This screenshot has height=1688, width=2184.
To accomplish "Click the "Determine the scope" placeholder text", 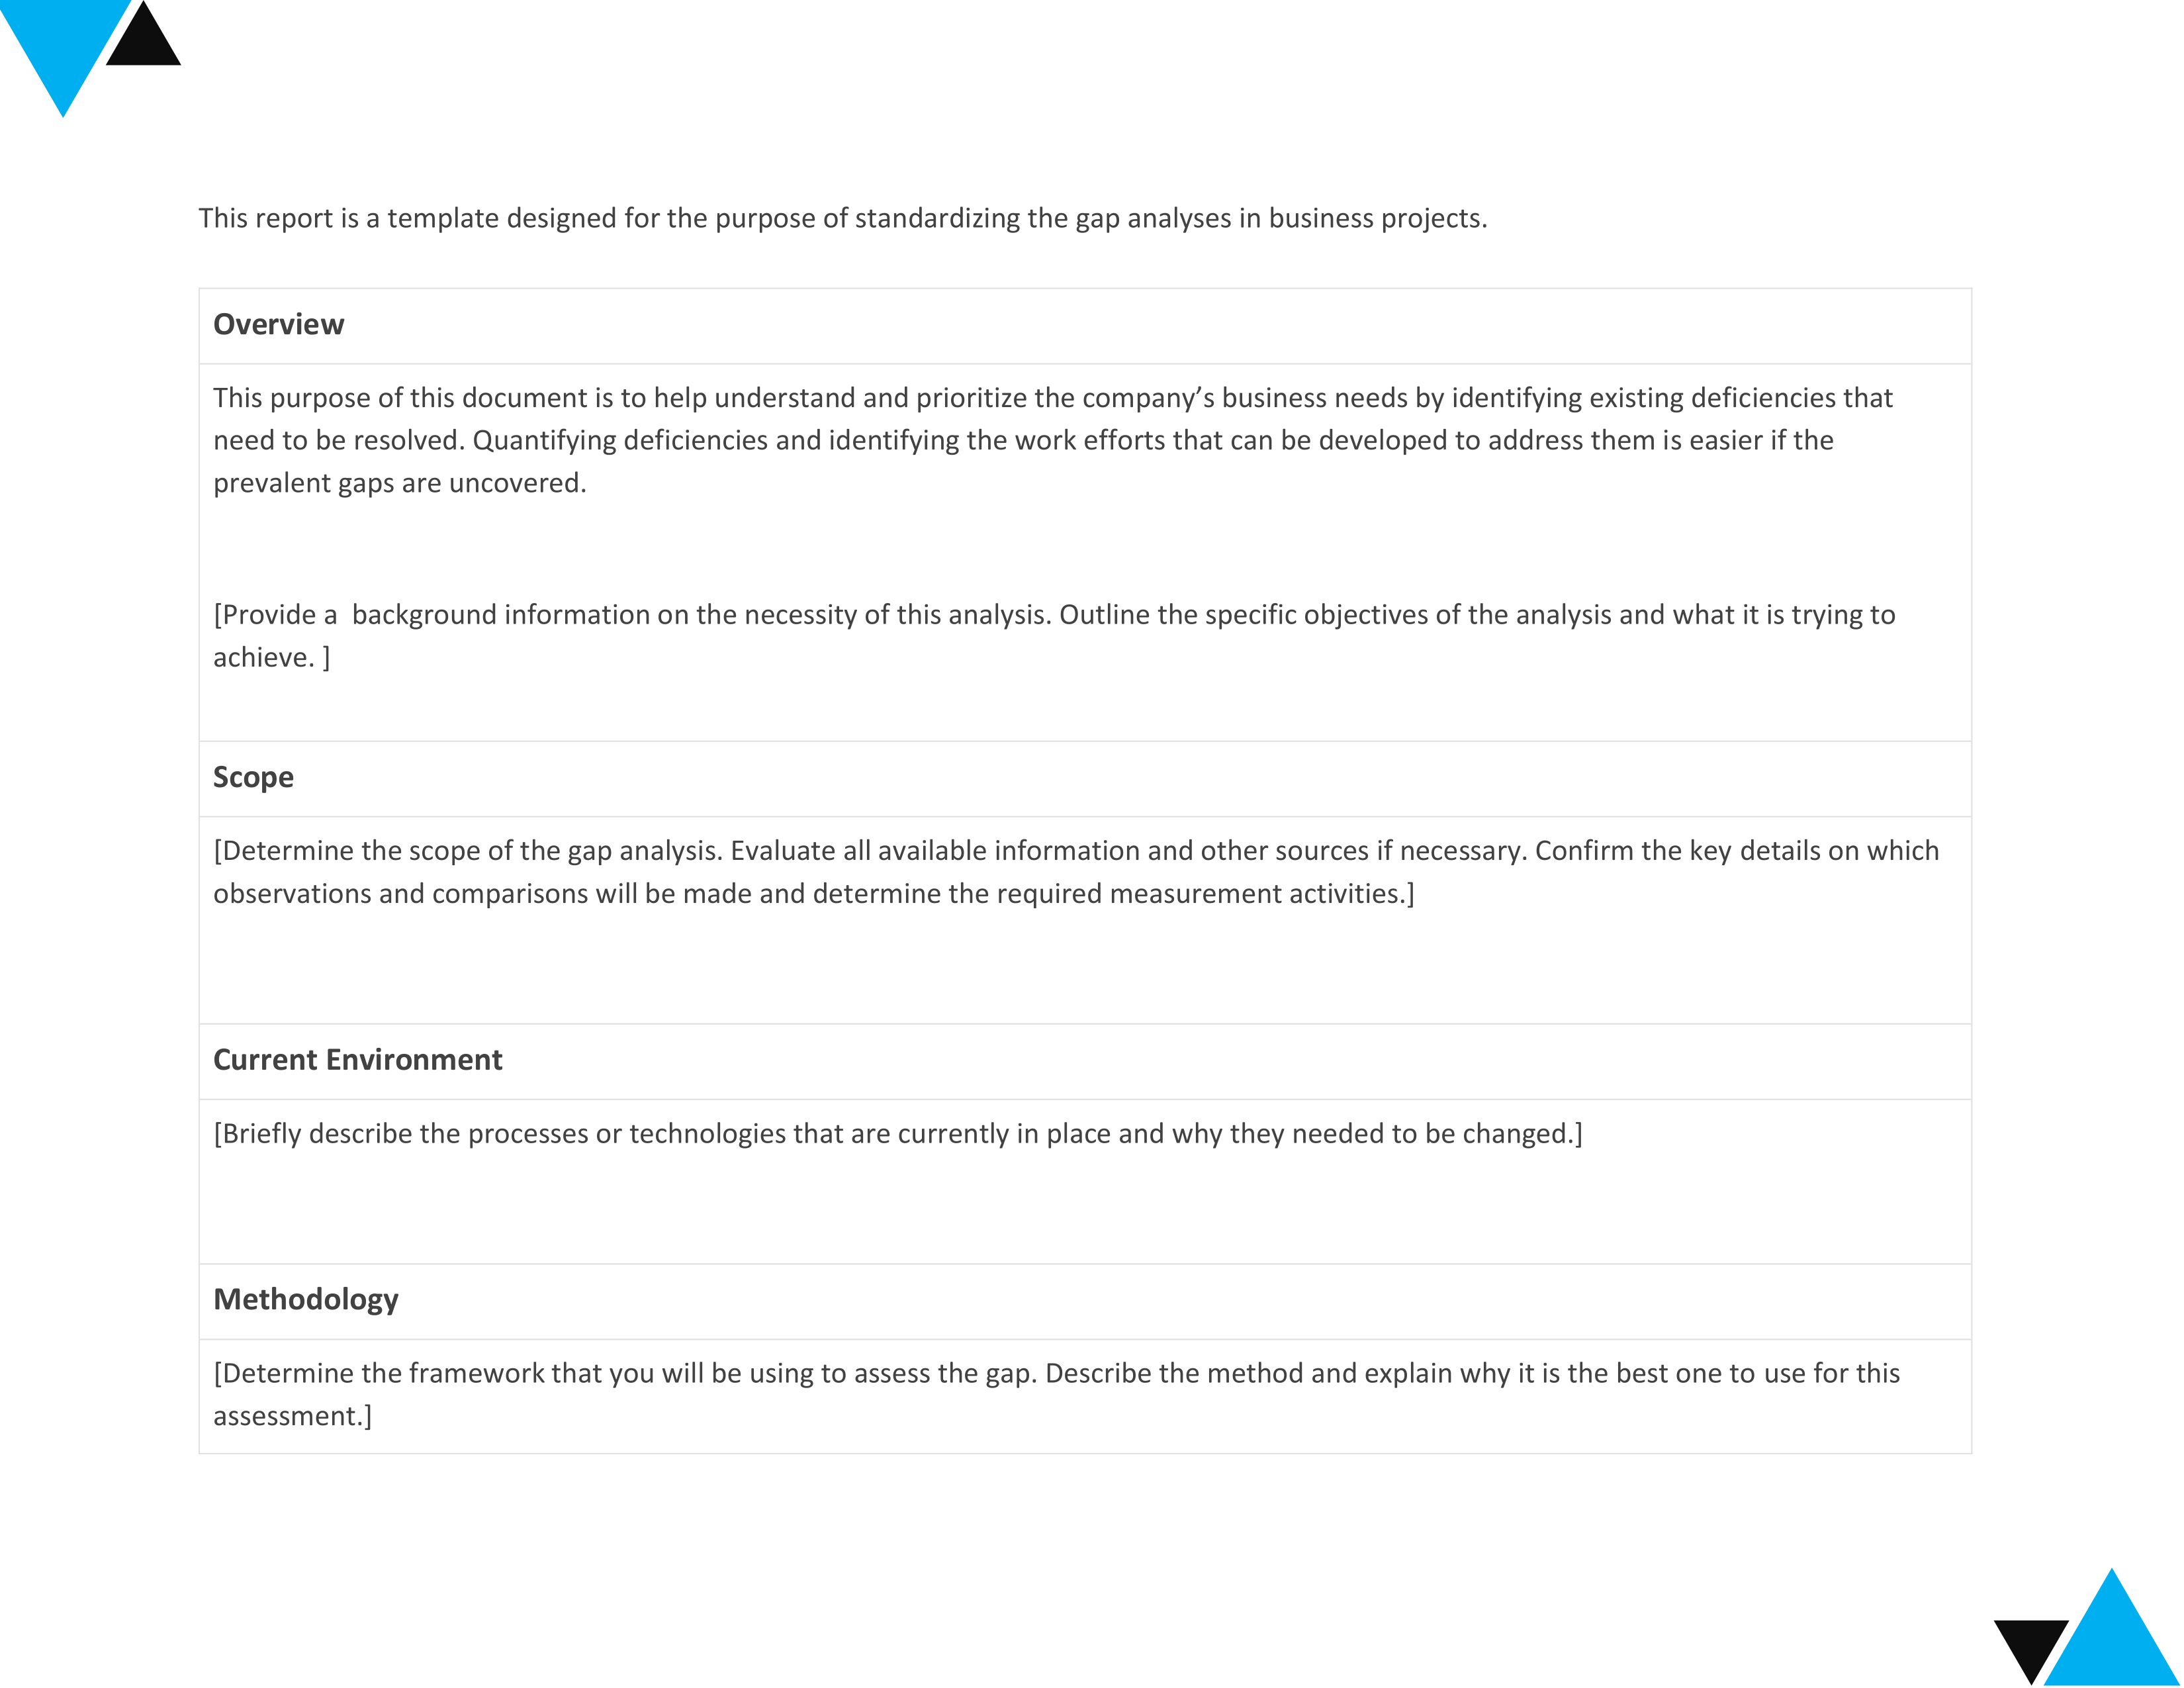I will [1075, 851].
